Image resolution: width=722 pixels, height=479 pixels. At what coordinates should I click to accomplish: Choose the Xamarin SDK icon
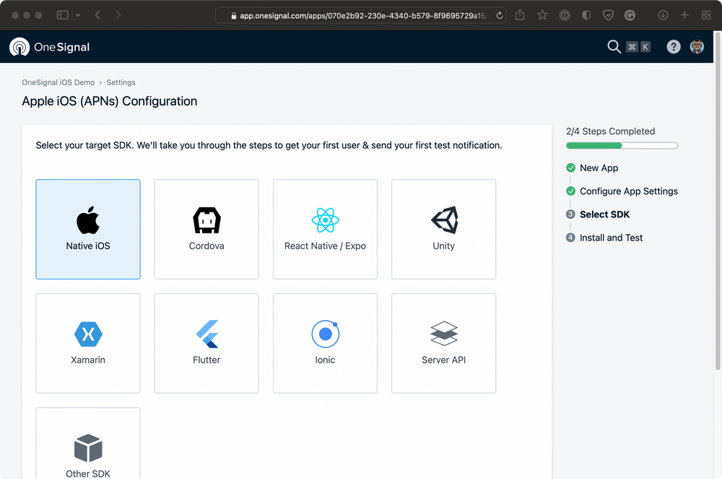88,334
